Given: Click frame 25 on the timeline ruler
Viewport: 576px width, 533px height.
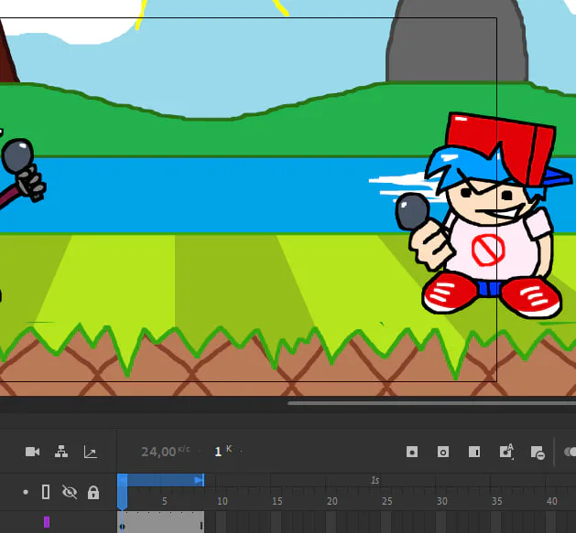Looking at the screenshot, I should click(386, 501).
